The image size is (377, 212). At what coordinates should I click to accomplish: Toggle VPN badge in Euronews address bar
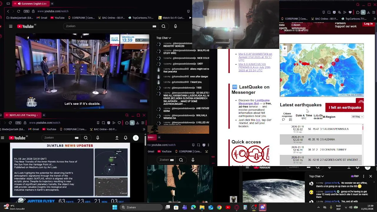coord(27,11)
